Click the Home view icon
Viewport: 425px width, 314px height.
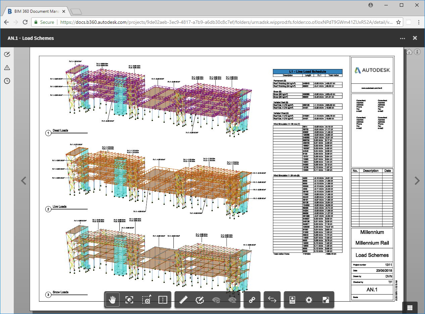tap(409, 52)
